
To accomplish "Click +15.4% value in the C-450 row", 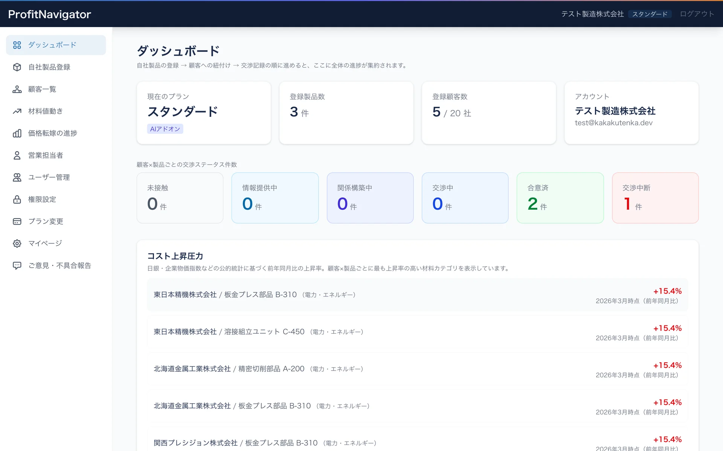I will click(x=667, y=328).
